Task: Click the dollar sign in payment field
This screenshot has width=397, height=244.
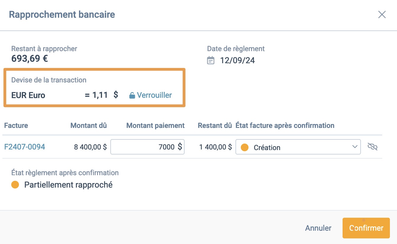Action: pyautogui.click(x=180, y=147)
